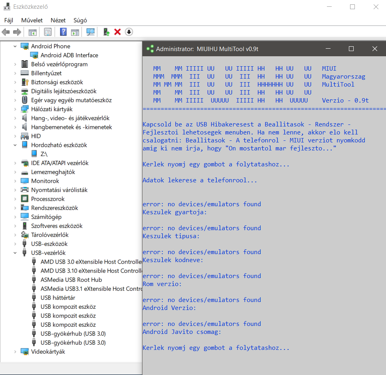Click the Hangbemenetek és -kimenetek speaker icon
The image size is (386, 375).
point(25,127)
